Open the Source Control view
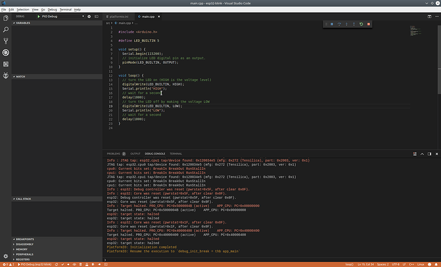The width and height of the screenshot is (441, 267). pyautogui.click(x=6, y=41)
